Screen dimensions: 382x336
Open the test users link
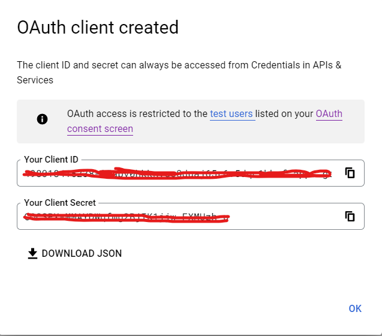click(231, 114)
